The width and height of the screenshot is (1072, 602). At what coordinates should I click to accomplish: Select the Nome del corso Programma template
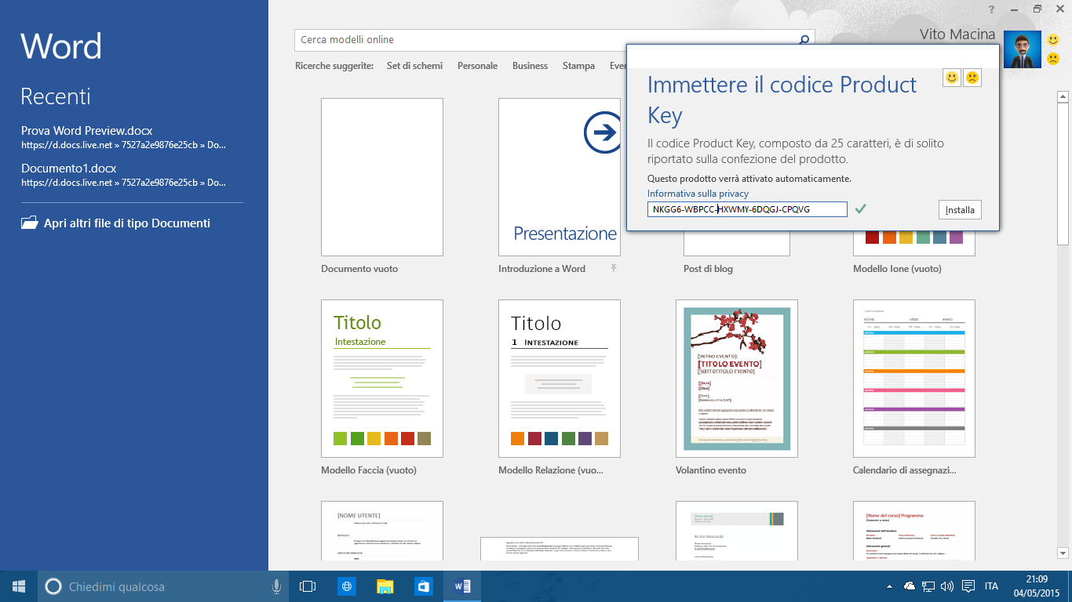[914, 531]
